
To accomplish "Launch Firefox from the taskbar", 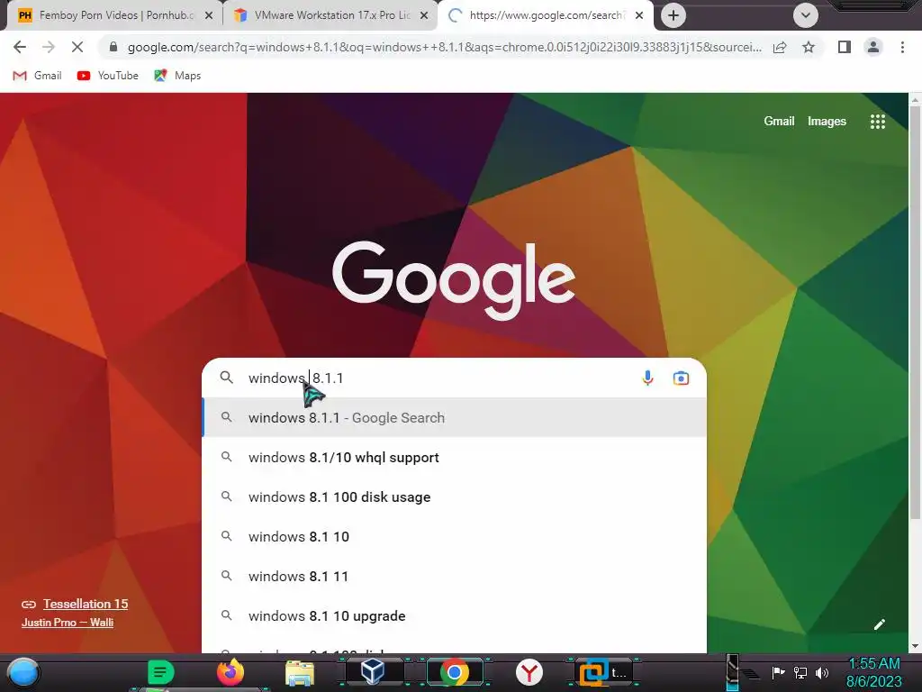I will pyautogui.click(x=230, y=672).
